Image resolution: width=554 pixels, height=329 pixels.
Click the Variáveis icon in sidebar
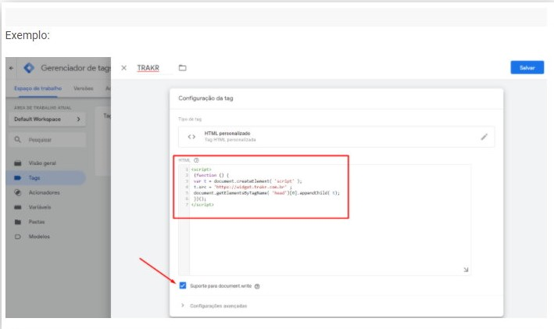point(18,207)
